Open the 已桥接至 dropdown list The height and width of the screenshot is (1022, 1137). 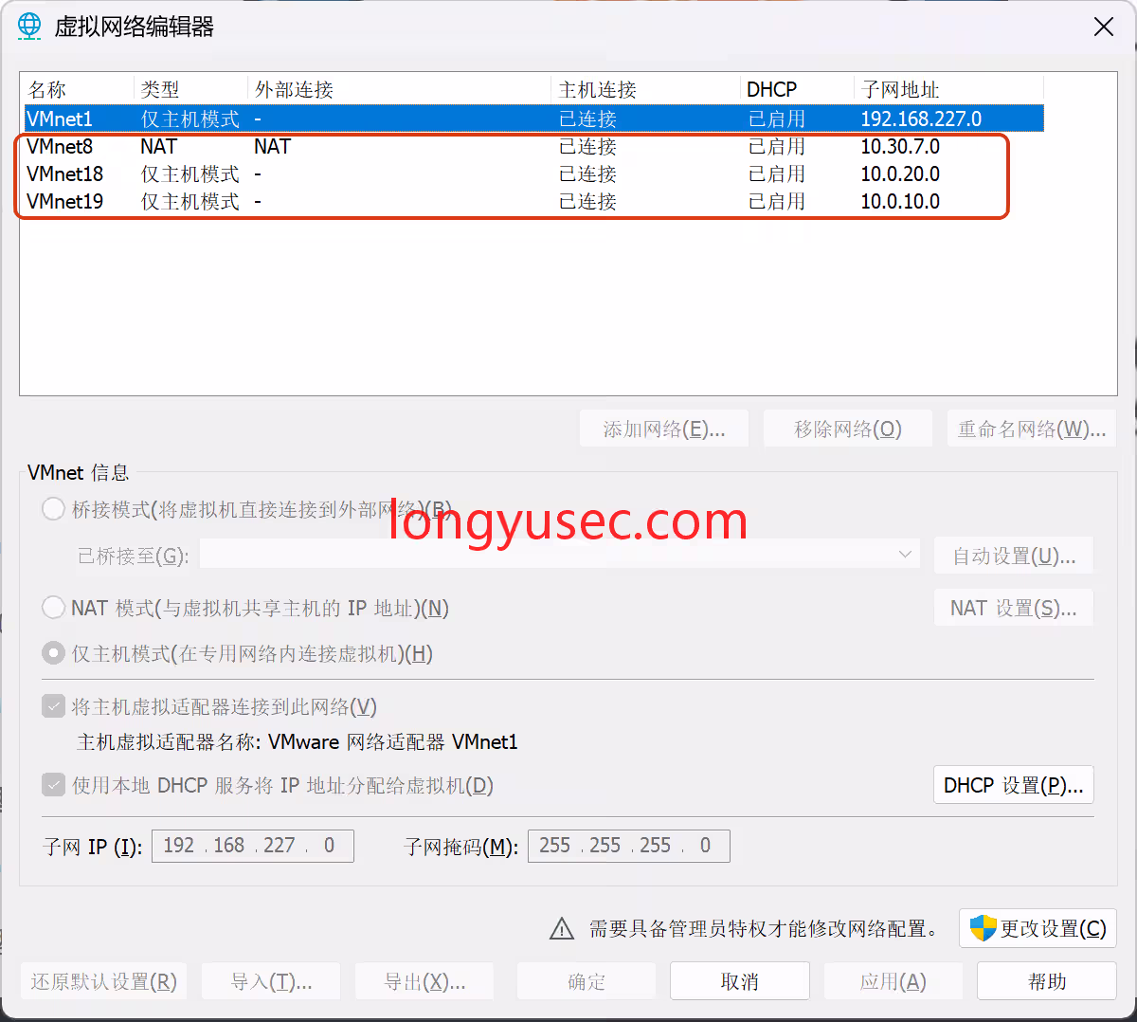point(560,555)
